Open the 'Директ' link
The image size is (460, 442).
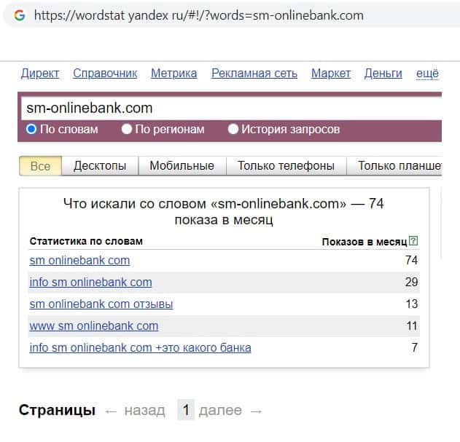(40, 74)
